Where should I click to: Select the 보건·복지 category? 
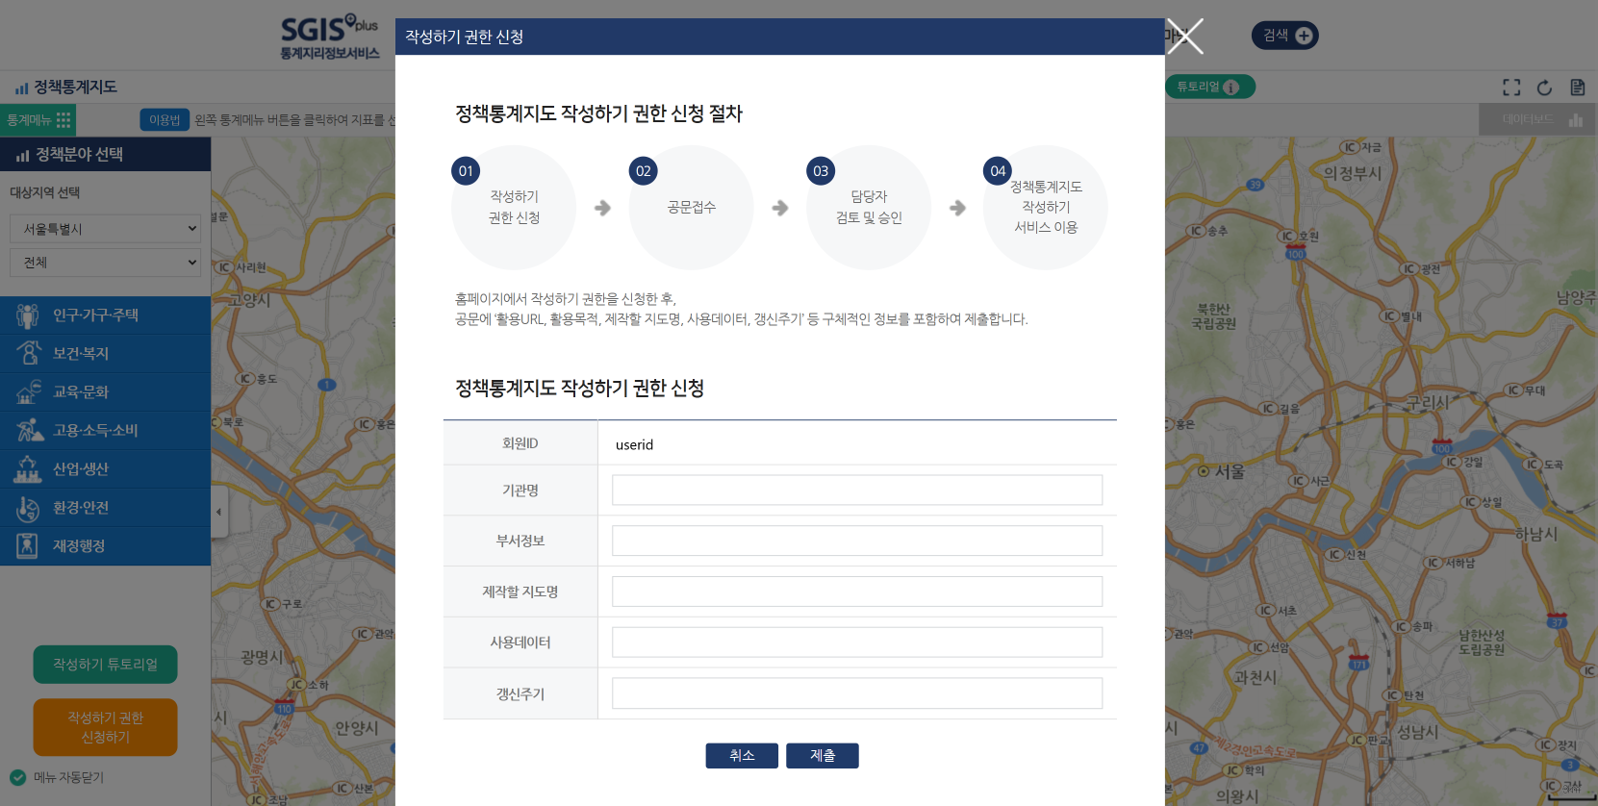point(106,354)
